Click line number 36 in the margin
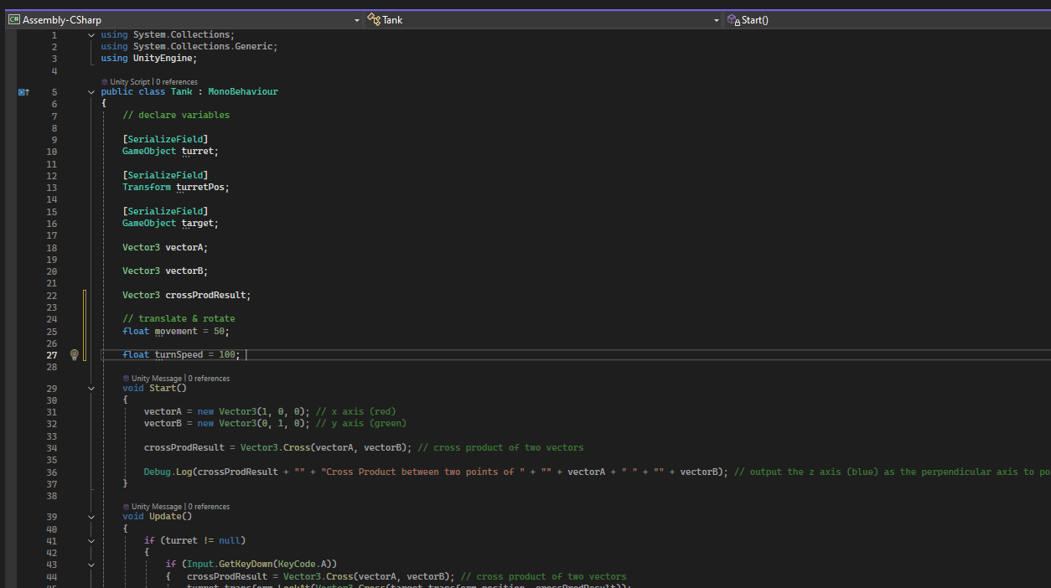This screenshot has height=588, width=1051. pos(52,472)
